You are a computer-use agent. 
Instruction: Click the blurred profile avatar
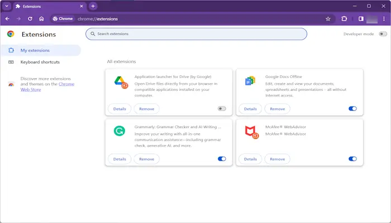[x=372, y=19]
